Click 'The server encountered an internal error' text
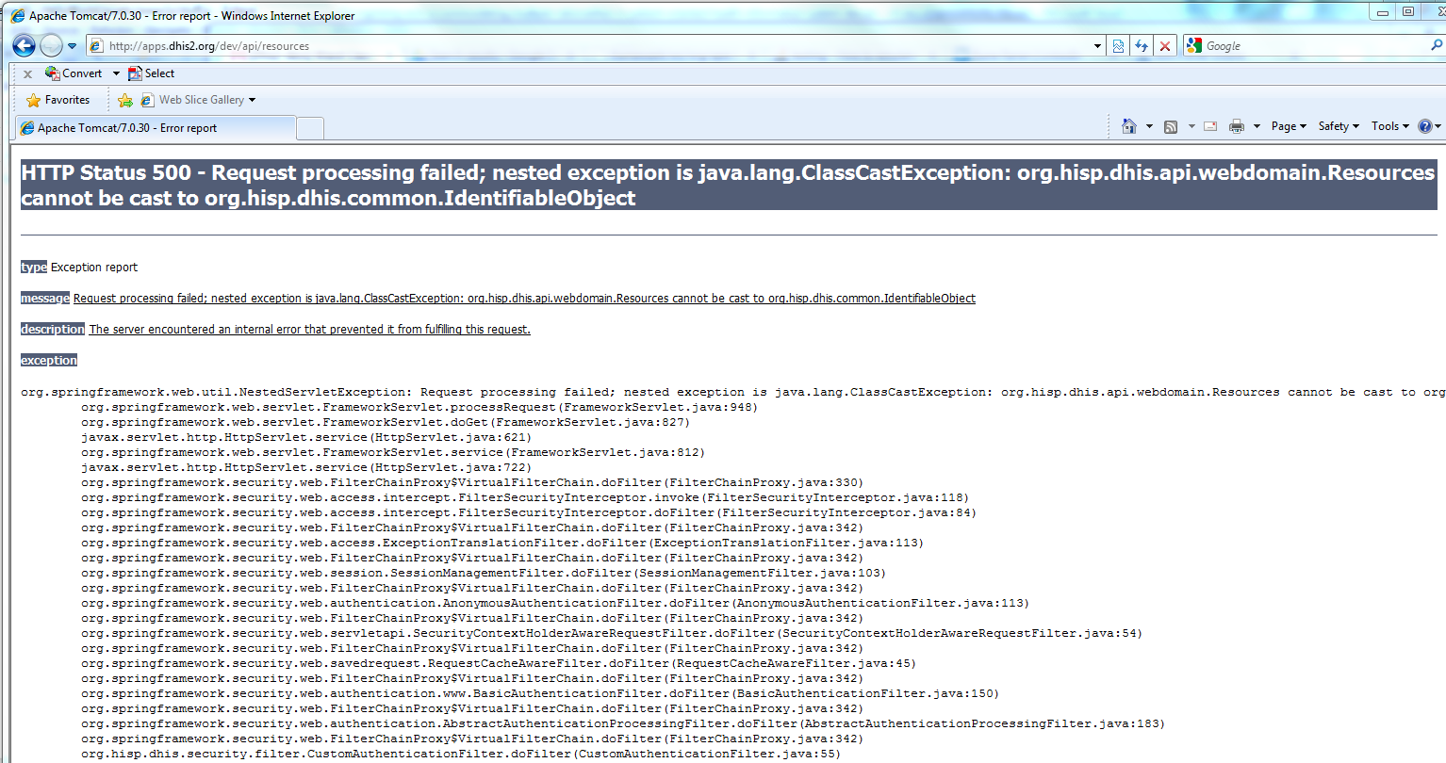 (x=309, y=330)
